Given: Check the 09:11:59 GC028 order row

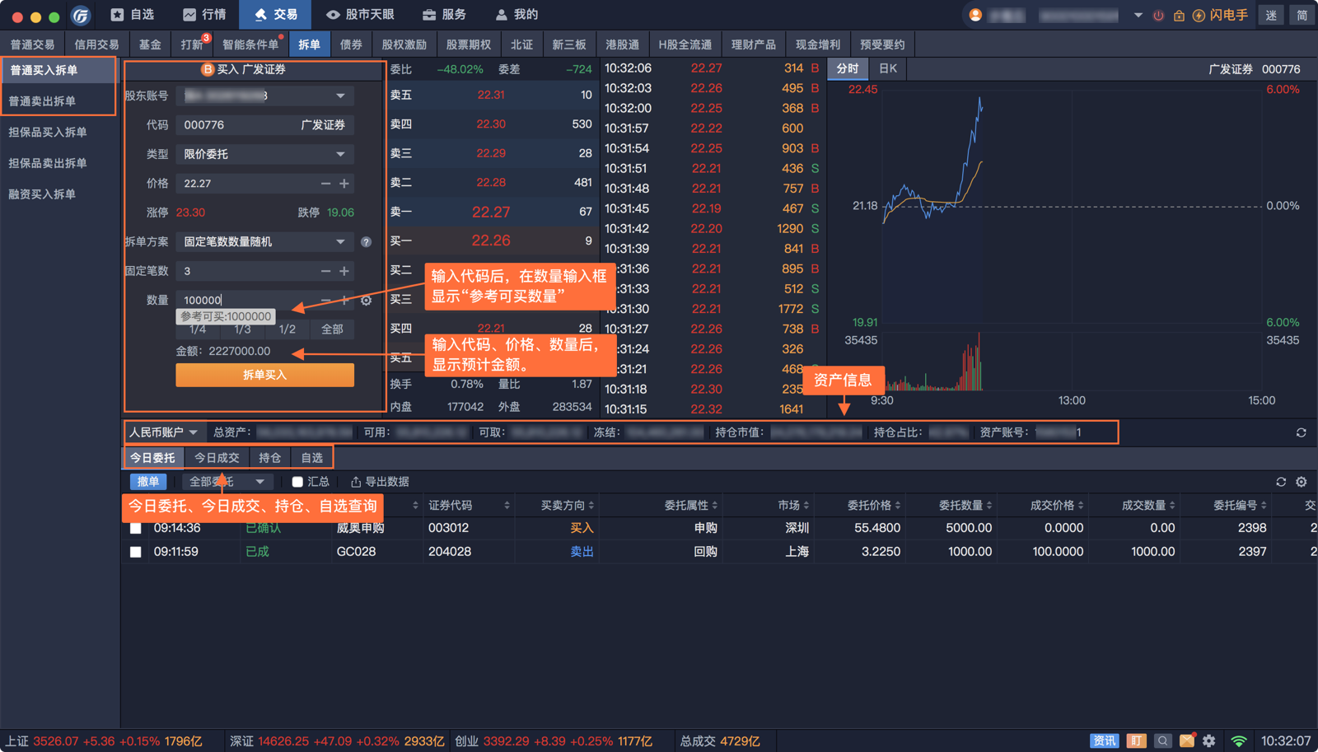Looking at the screenshot, I should coord(136,552).
